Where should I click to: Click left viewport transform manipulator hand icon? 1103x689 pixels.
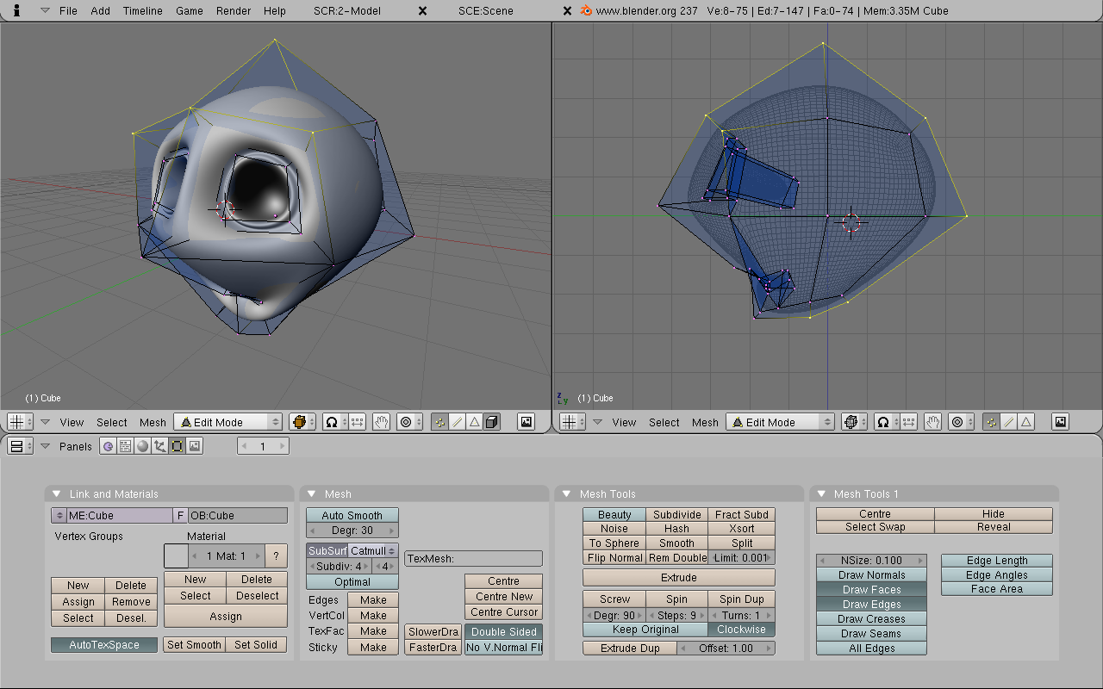382,422
